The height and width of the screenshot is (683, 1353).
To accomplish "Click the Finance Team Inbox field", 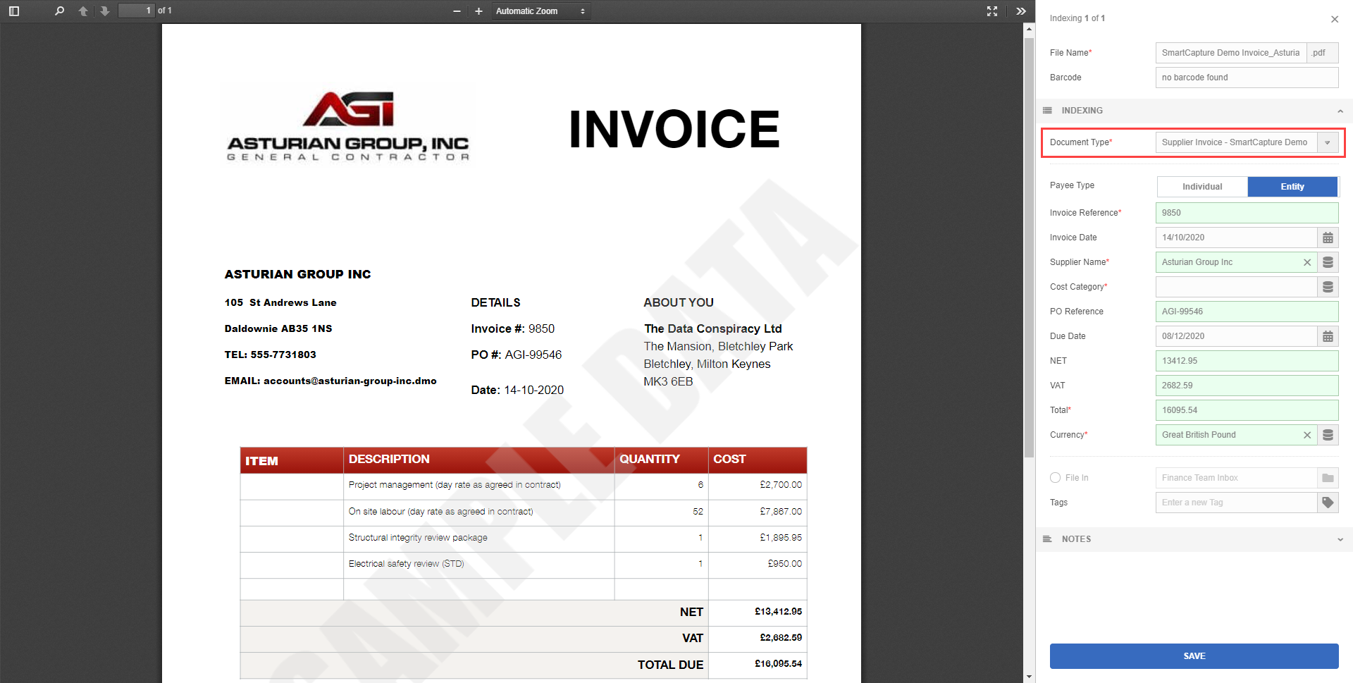I will 1236,478.
